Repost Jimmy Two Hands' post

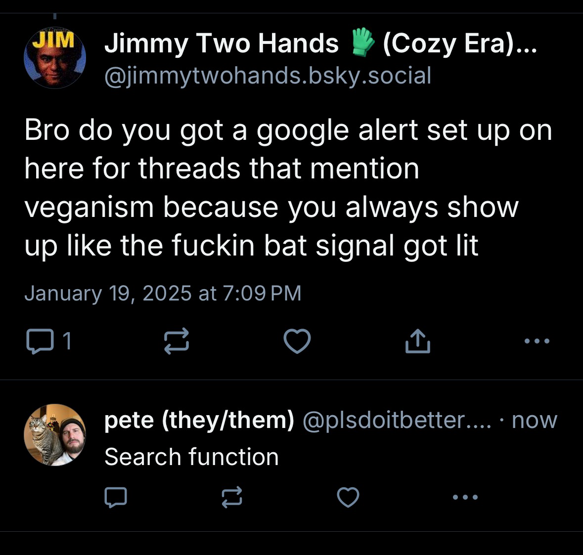click(177, 342)
